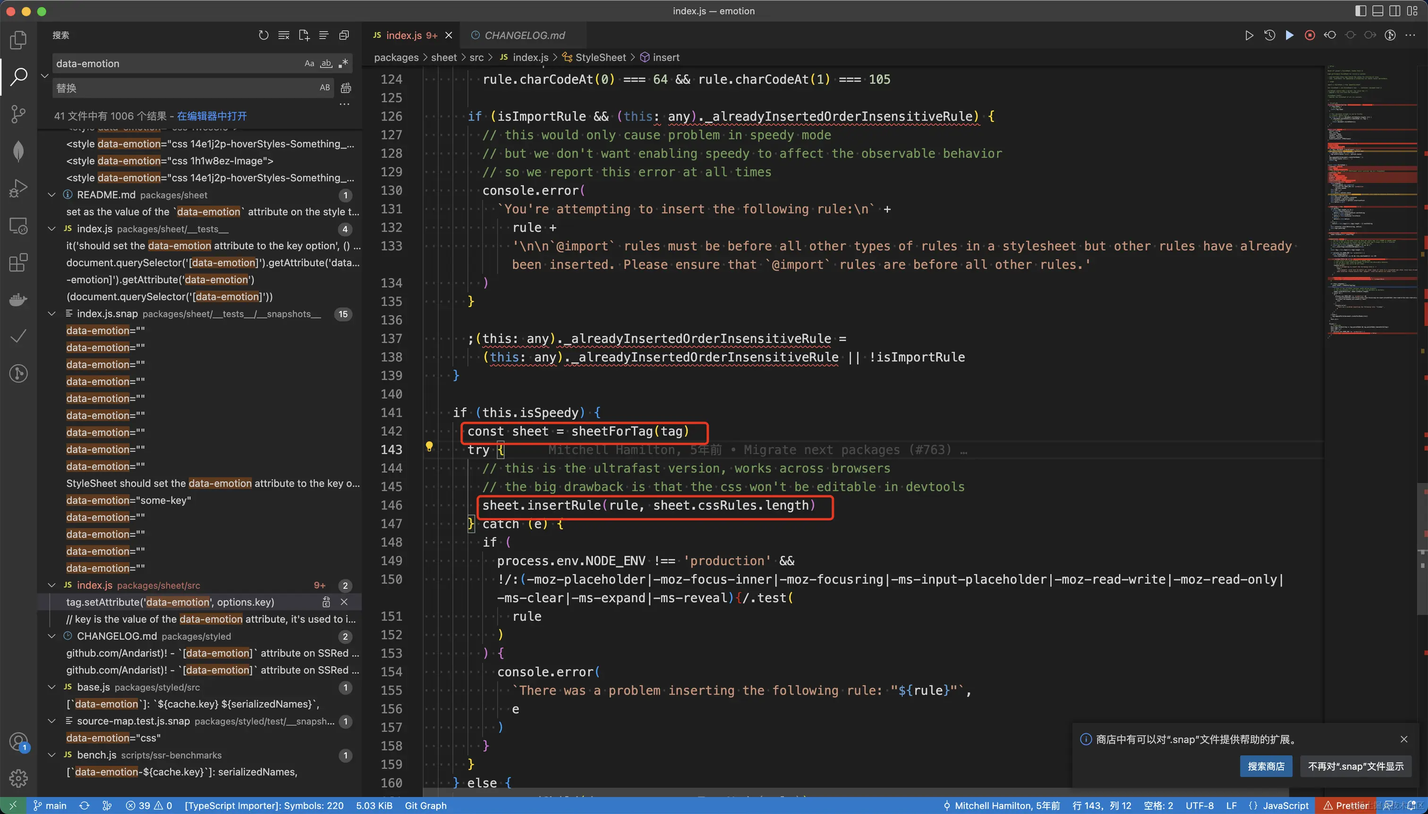Image resolution: width=1428 pixels, height=814 pixels.
Task: Open the Extensions view
Action: click(x=18, y=262)
